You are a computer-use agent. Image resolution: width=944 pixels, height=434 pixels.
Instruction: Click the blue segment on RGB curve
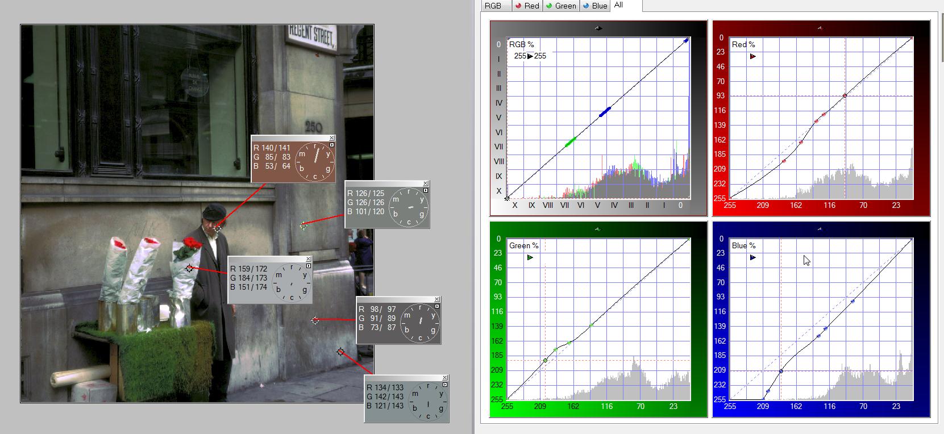point(605,112)
